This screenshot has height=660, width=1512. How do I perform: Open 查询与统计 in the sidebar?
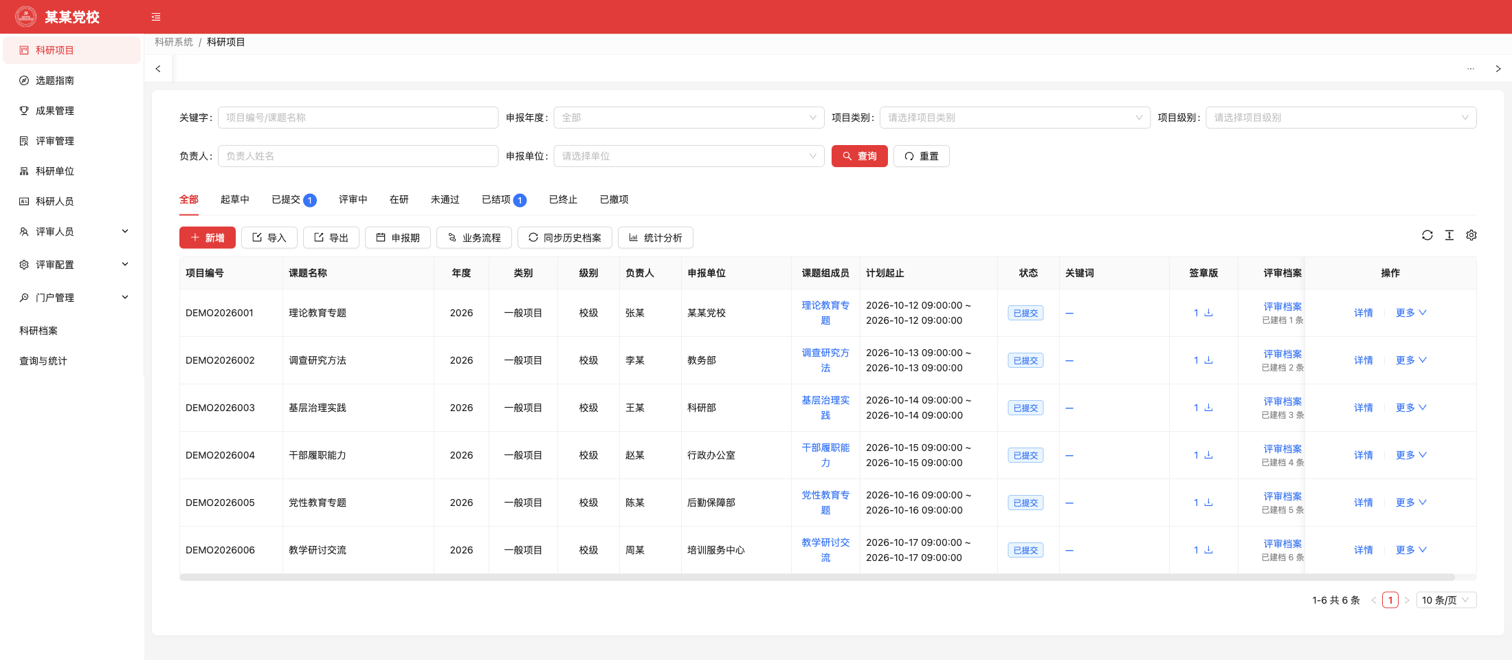tap(72, 361)
